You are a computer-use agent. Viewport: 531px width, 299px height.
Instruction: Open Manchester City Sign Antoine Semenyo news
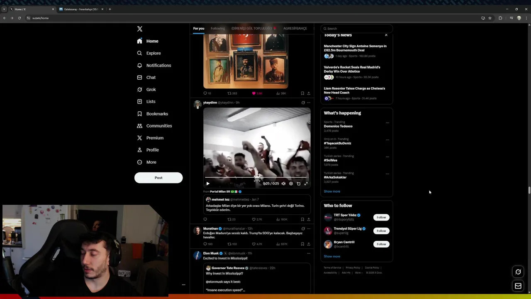pyautogui.click(x=356, y=51)
